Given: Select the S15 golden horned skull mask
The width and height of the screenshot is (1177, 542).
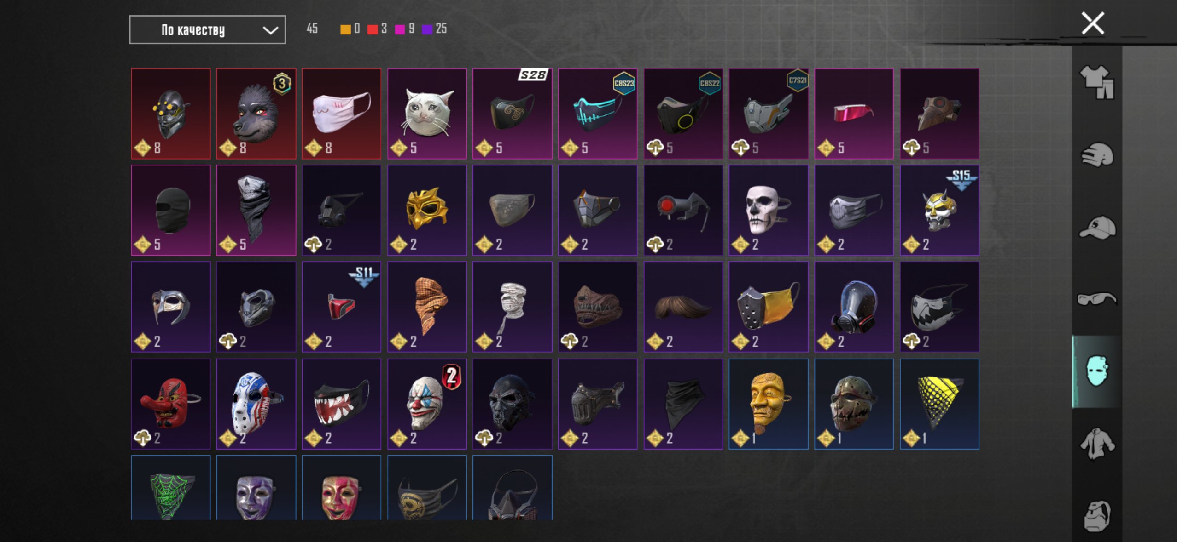Looking at the screenshot, I should [939, 210].
